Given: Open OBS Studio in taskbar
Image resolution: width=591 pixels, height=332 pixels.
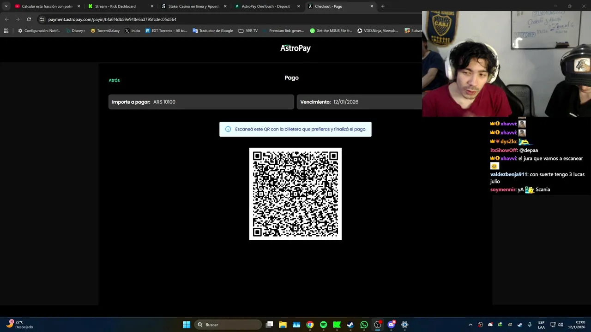Looking at the screenshot, I should tap(378, 325).
